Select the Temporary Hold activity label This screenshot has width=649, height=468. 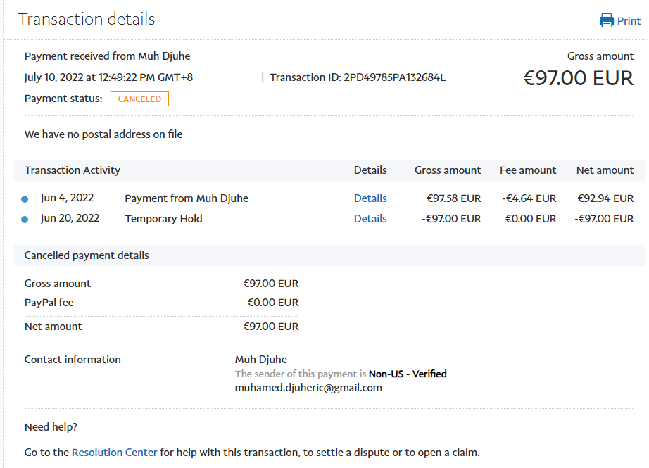pos(163,219)
